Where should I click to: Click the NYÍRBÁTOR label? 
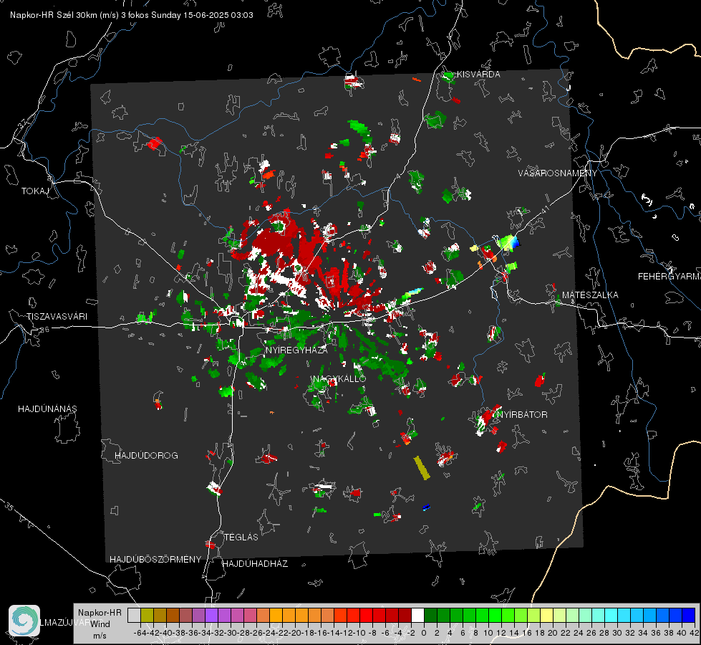522,414
